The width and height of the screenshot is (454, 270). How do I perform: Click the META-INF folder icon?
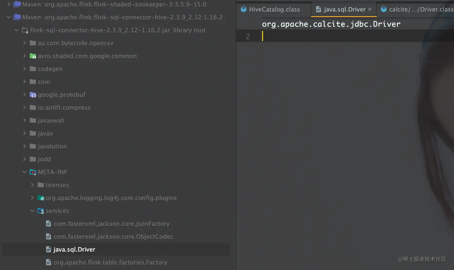pyautogui.click(x=33, y=172)
